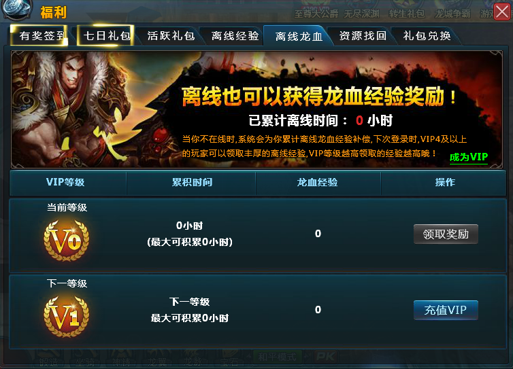Claim reward with 领取奖励 button
This screenshot has height=369, width=513.
pyautogui.click(x=446, y=234)
